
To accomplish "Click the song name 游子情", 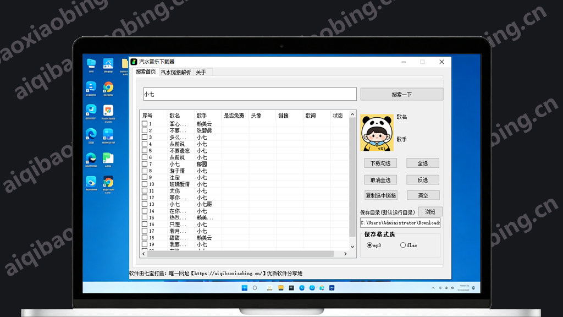I will (x=177, y=171).
